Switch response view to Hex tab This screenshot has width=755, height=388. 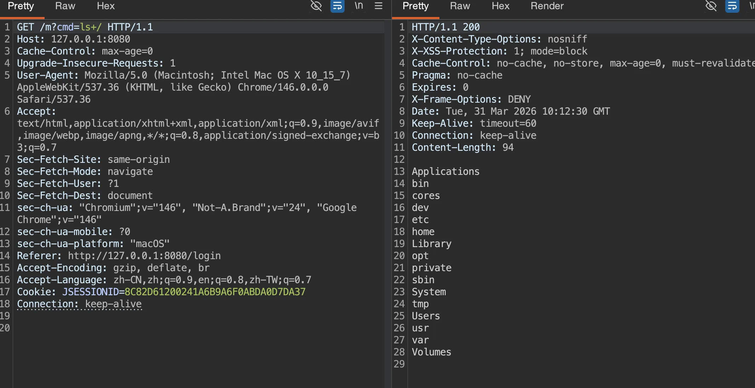coord(500,6)
